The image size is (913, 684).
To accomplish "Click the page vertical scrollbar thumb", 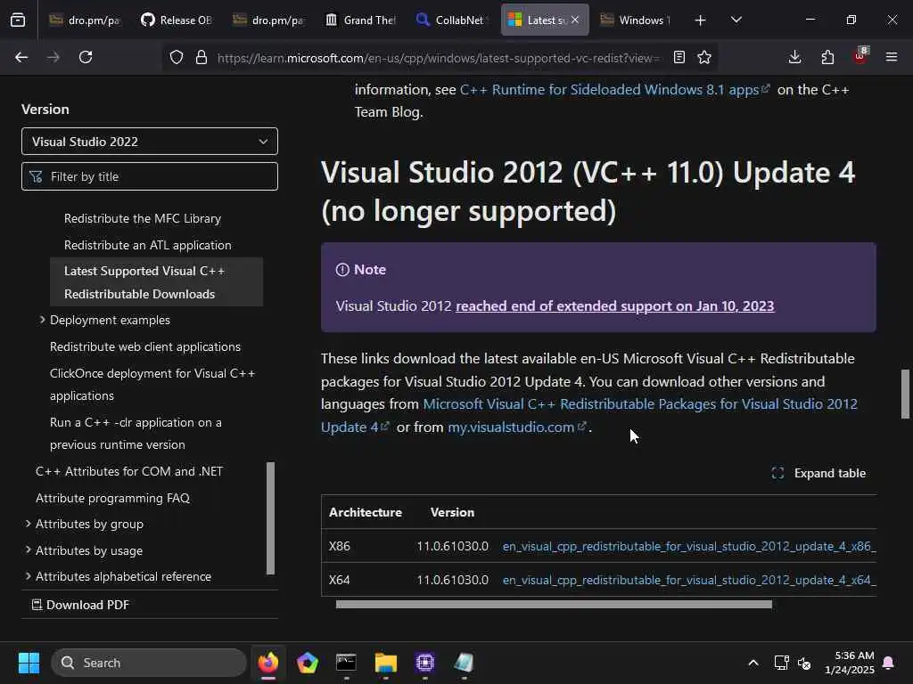I will tap(905, 394).
